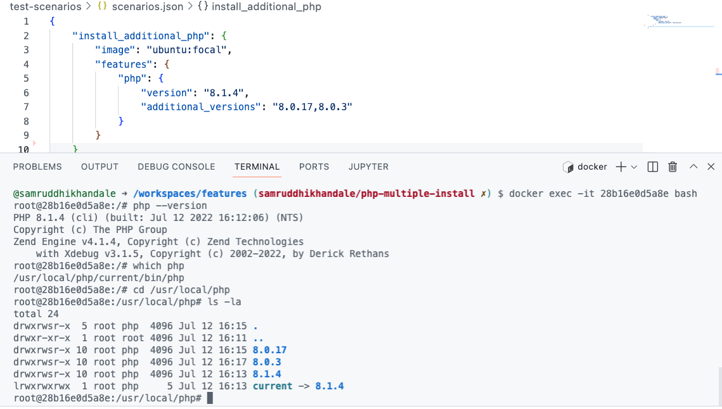Click the terminal vertical scrollbar

(719, 386)
